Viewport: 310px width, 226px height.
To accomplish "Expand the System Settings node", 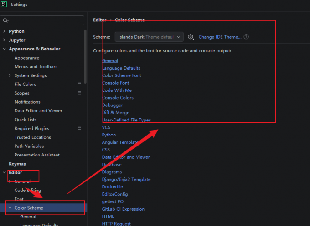I will [x=10, y=75].
